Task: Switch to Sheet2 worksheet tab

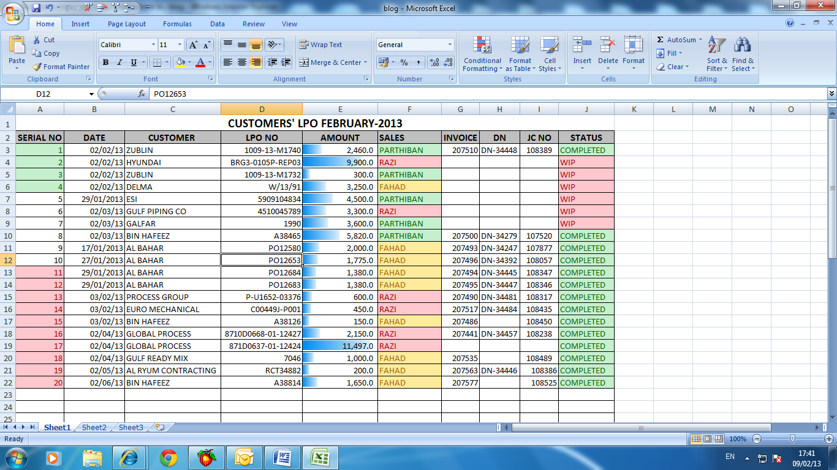Action: coord(94,427)
